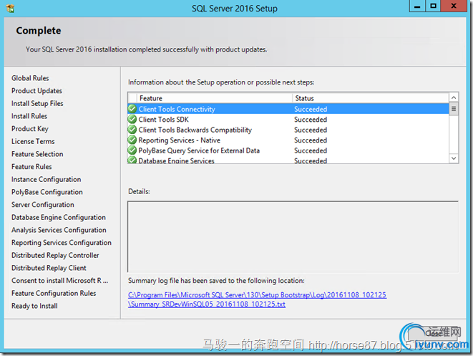Maximize the SQL Server 2016 Setup window
Screen dimensions: 473x356
click(433, 6)
